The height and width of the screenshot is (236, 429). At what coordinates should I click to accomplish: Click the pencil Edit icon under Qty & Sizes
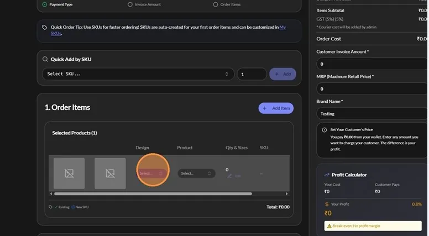click(x=229, y=176)
